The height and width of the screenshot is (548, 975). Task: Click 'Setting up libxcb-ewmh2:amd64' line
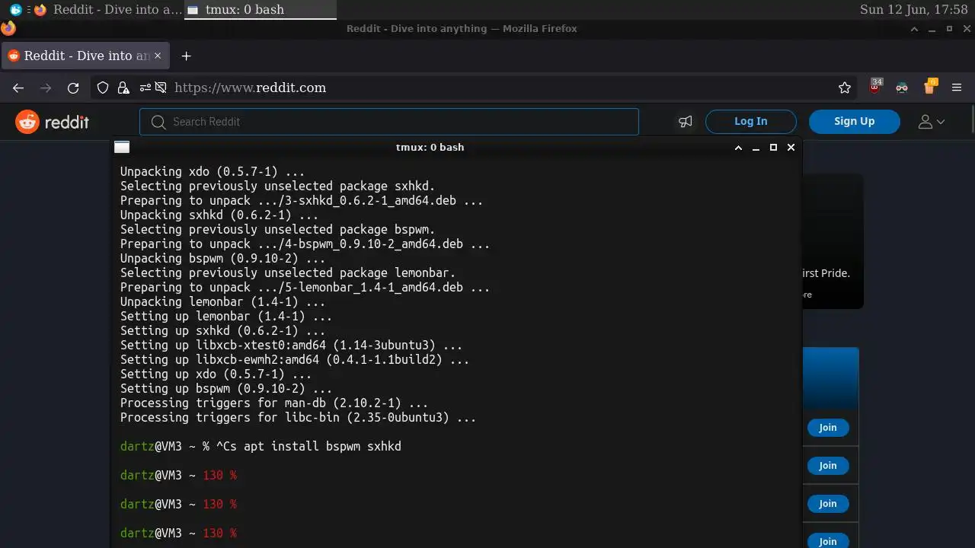click(x=294, y=360)
